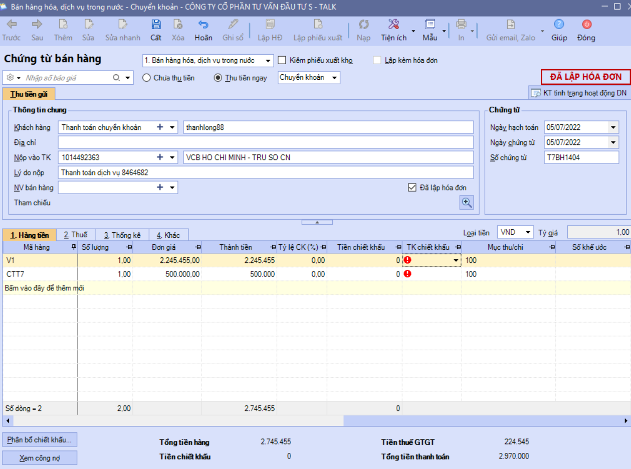The height and width of the screenshot is (469, 631).
Task: Click the In (print) icon
Action: pos(461,25)
